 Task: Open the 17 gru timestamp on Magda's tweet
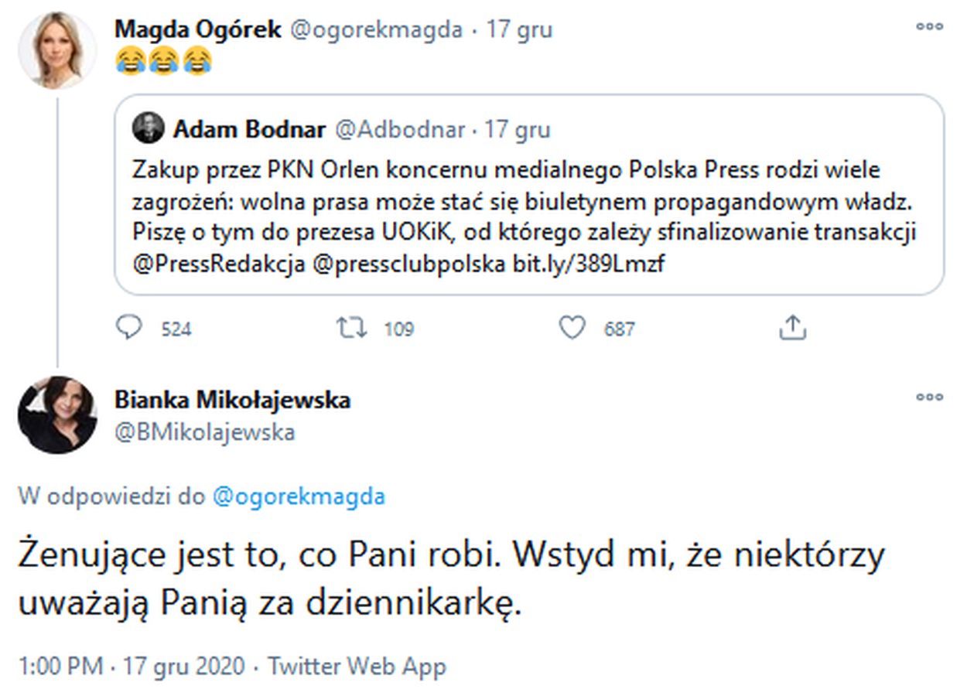click(x=519, y=30)
